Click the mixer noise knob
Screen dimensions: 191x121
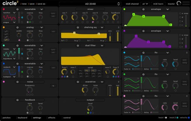(105, 17)
